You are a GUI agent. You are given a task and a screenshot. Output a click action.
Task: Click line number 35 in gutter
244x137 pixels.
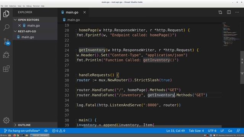tap(67, 105)
